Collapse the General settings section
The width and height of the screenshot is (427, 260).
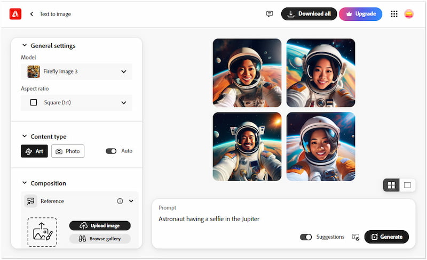point(25,46)
